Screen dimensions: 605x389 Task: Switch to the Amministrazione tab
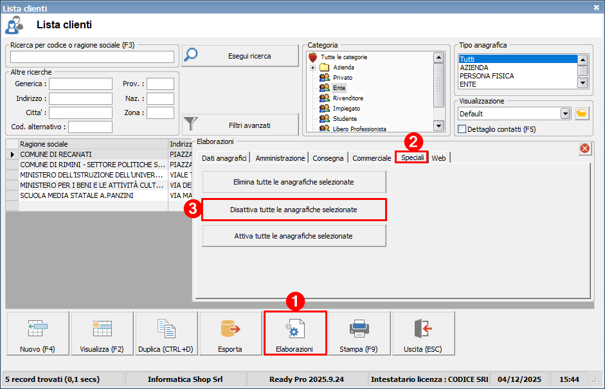280,158
